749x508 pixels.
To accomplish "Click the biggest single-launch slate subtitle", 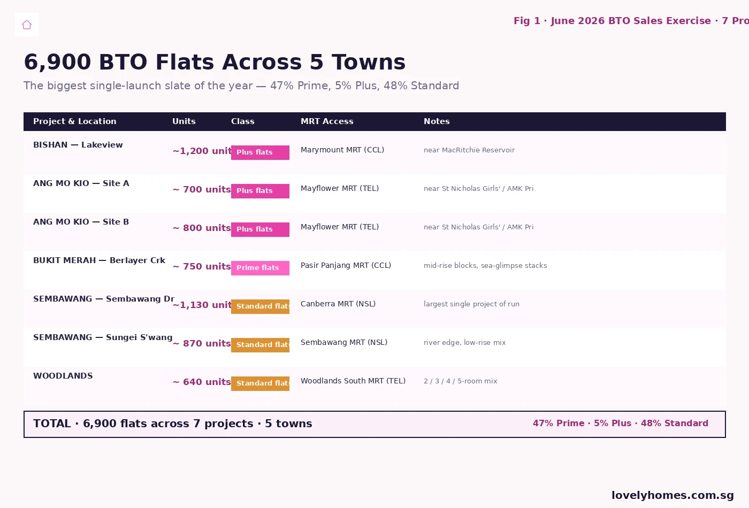I will coord(241,86).
